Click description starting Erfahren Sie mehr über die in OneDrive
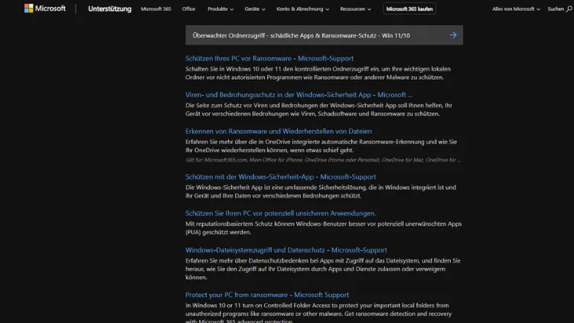 tap(321, 145)
